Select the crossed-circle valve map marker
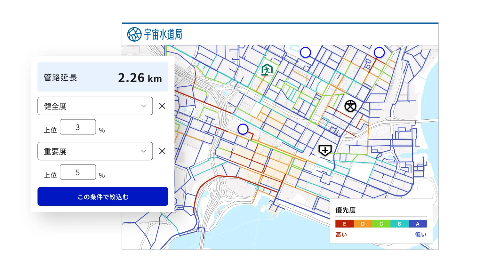The width and height of the screenshot is (480, 272). pyautogui.click(x=350, y=106)
